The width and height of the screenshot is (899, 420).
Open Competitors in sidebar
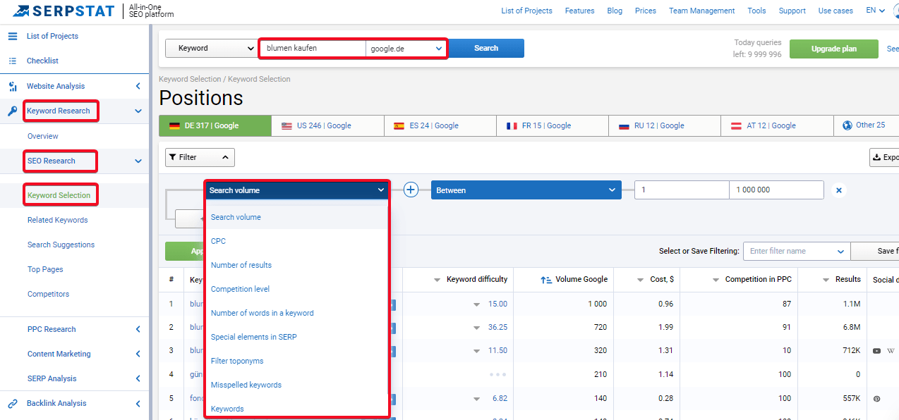click(x=48, y=294)
